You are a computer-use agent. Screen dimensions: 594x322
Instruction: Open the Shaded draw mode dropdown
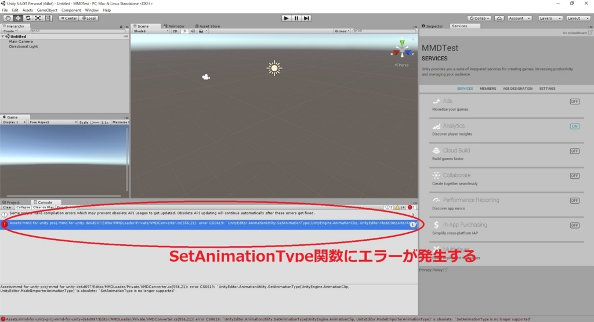[x=151, y=31]
